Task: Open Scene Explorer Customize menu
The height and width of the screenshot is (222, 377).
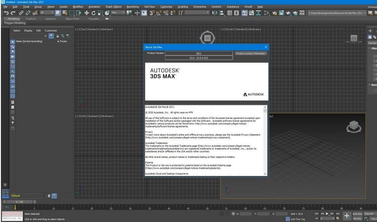Action: tap(51, 31)
